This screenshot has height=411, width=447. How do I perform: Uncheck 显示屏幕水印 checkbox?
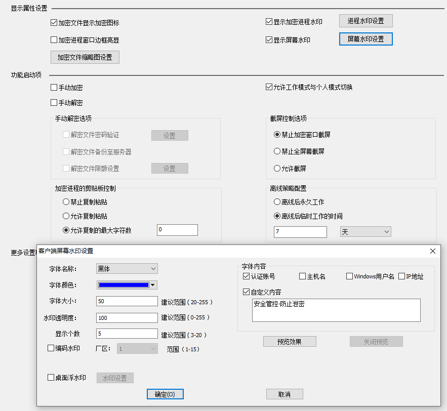[x=269, y=40]
